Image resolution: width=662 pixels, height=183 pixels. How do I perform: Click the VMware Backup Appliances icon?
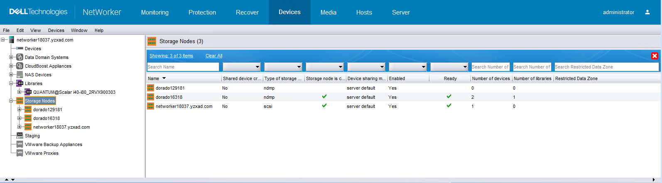(20, 144)
